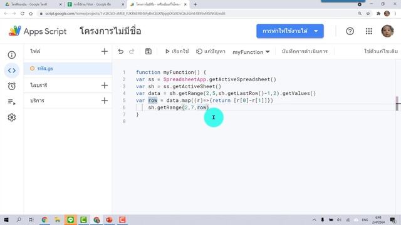Open the blue Deploy dropdown button

tap(290, 31)
